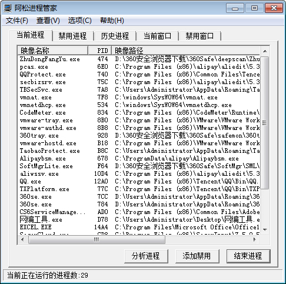Screen dimensions: 286x284
Task: Switch to the 历史进程 tab
Action: tap(115, 36)
